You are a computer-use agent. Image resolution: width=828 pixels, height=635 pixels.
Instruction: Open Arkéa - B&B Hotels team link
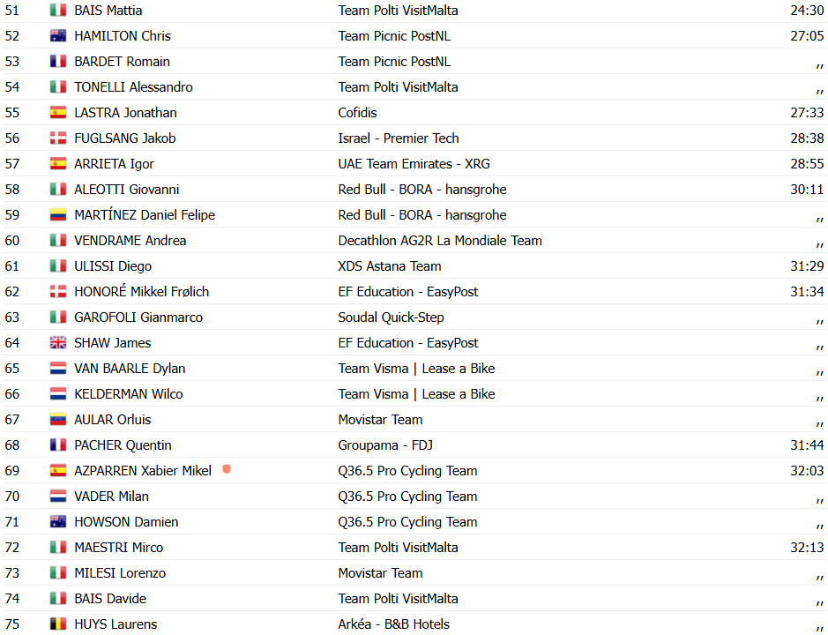[x=394, y=624]
